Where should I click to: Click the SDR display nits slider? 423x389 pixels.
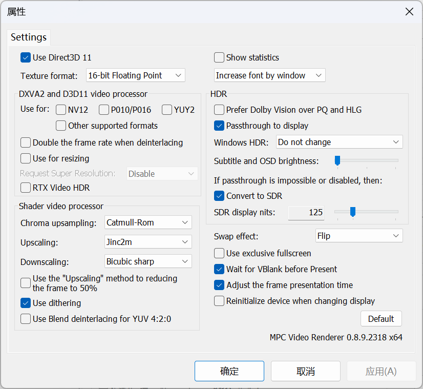tap(366, 212)
